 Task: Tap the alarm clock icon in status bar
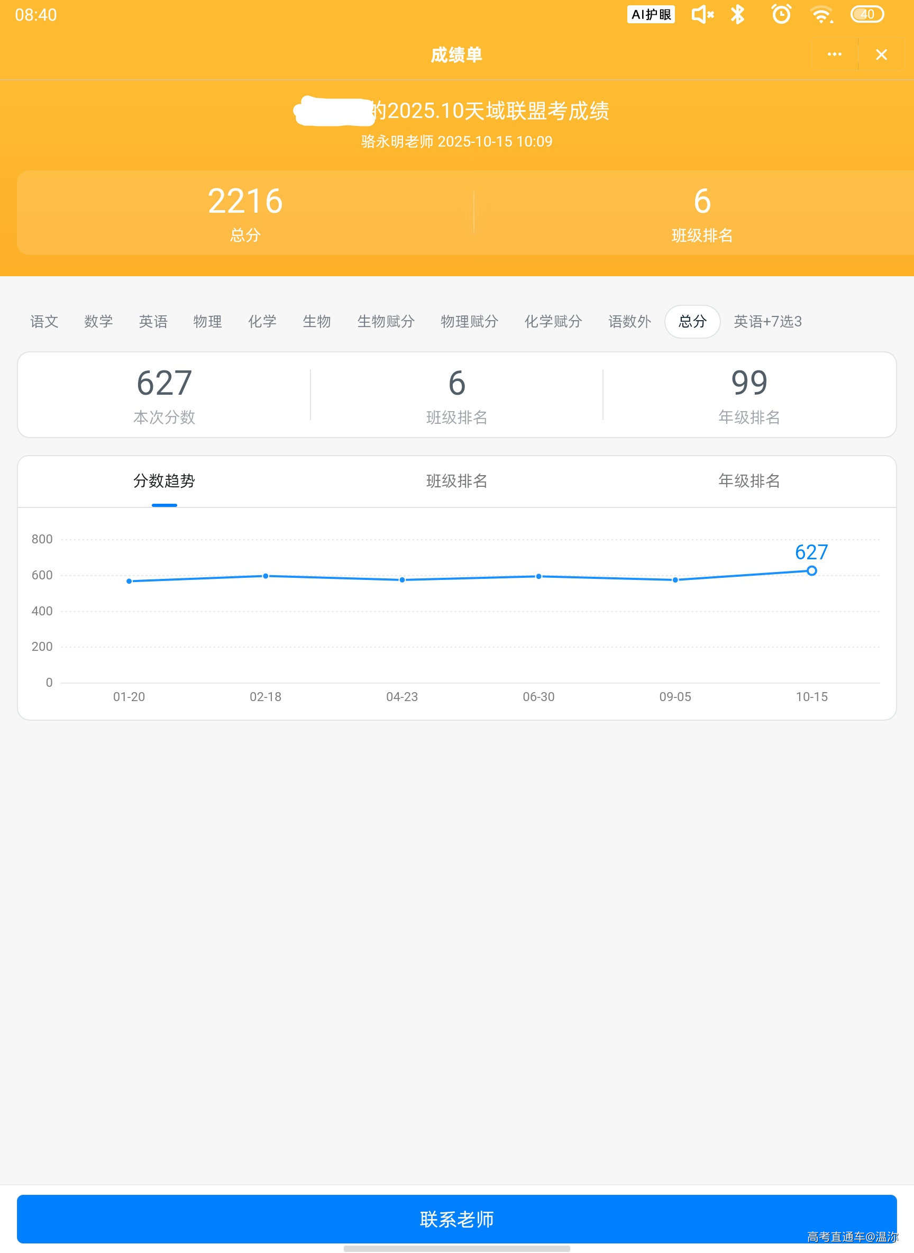click(x=781, y=14)
